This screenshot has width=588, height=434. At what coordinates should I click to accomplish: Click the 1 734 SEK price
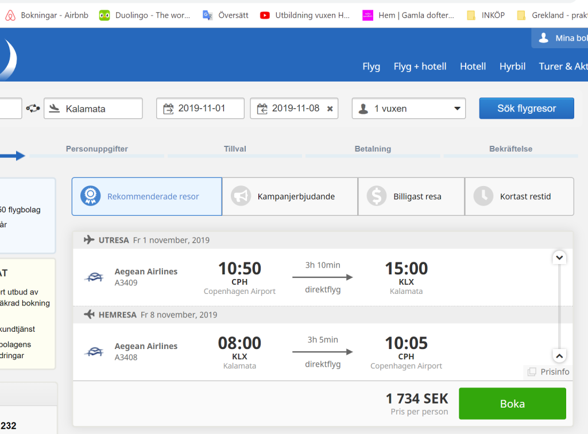[417, 399]
